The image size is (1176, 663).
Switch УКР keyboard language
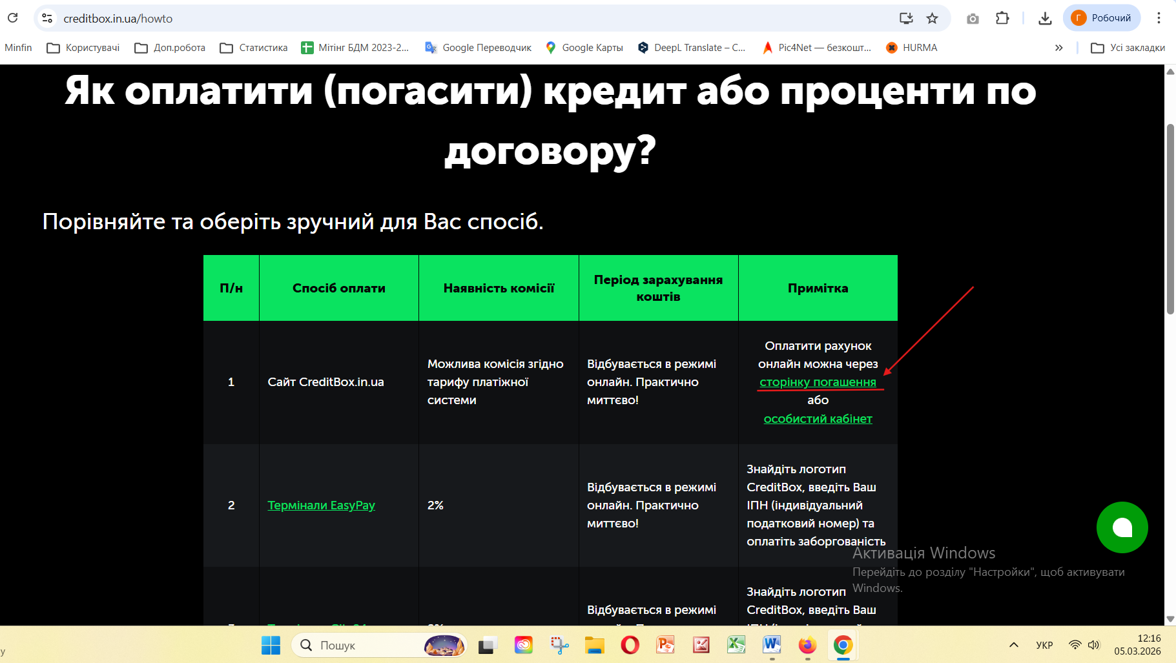[1044, 645]
